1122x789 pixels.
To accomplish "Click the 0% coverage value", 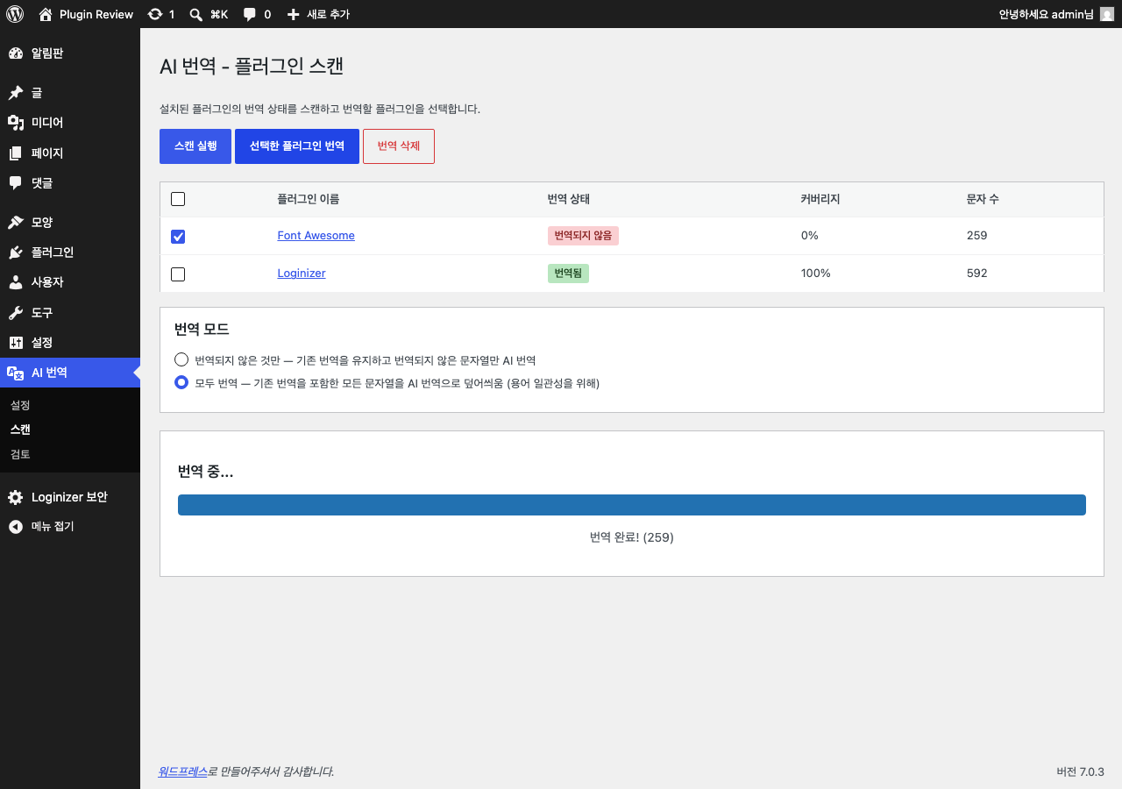I will [x=810, y=236].
